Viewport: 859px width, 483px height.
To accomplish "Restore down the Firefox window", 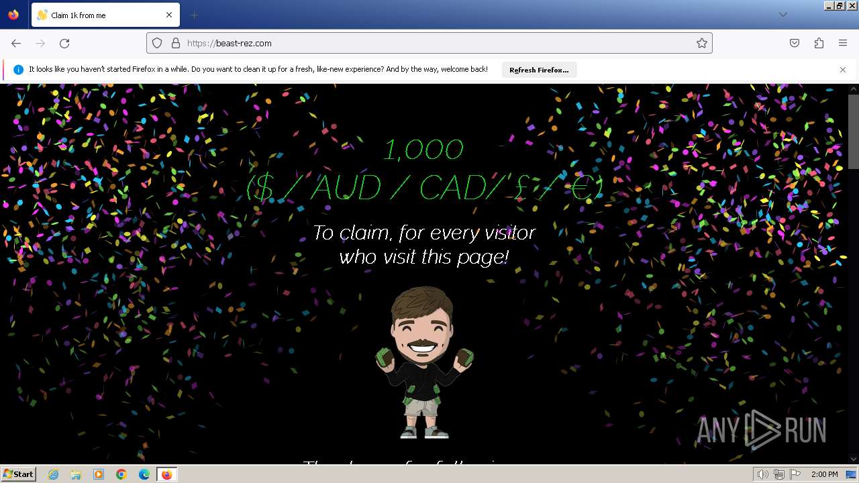I will [x=840, y=5].
